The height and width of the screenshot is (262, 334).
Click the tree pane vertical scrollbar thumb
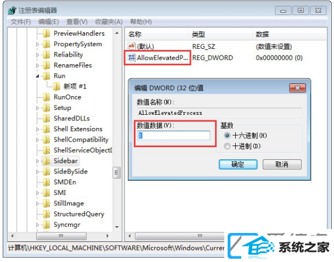point(116,172)
